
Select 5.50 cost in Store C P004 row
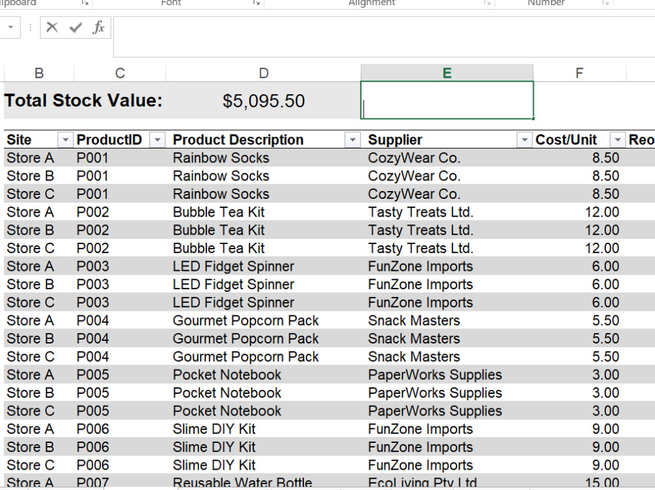point(580,357)
